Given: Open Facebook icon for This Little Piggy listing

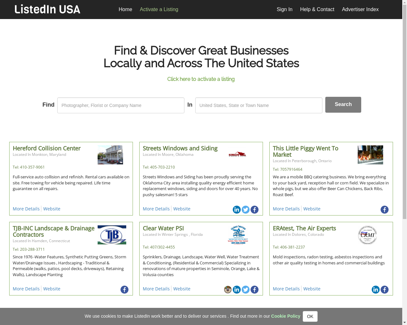Looking at the screenshot, I should pos(384,209).
